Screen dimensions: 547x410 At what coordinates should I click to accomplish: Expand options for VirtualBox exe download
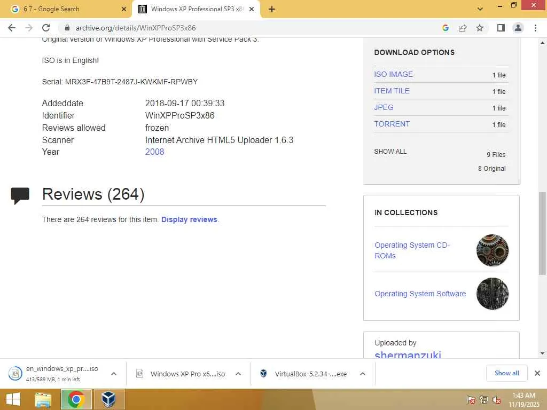363,374
